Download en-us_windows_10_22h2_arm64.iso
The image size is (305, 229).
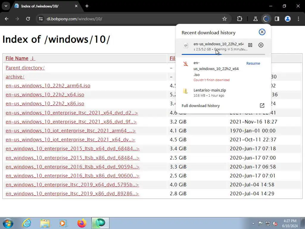[48, 86]
